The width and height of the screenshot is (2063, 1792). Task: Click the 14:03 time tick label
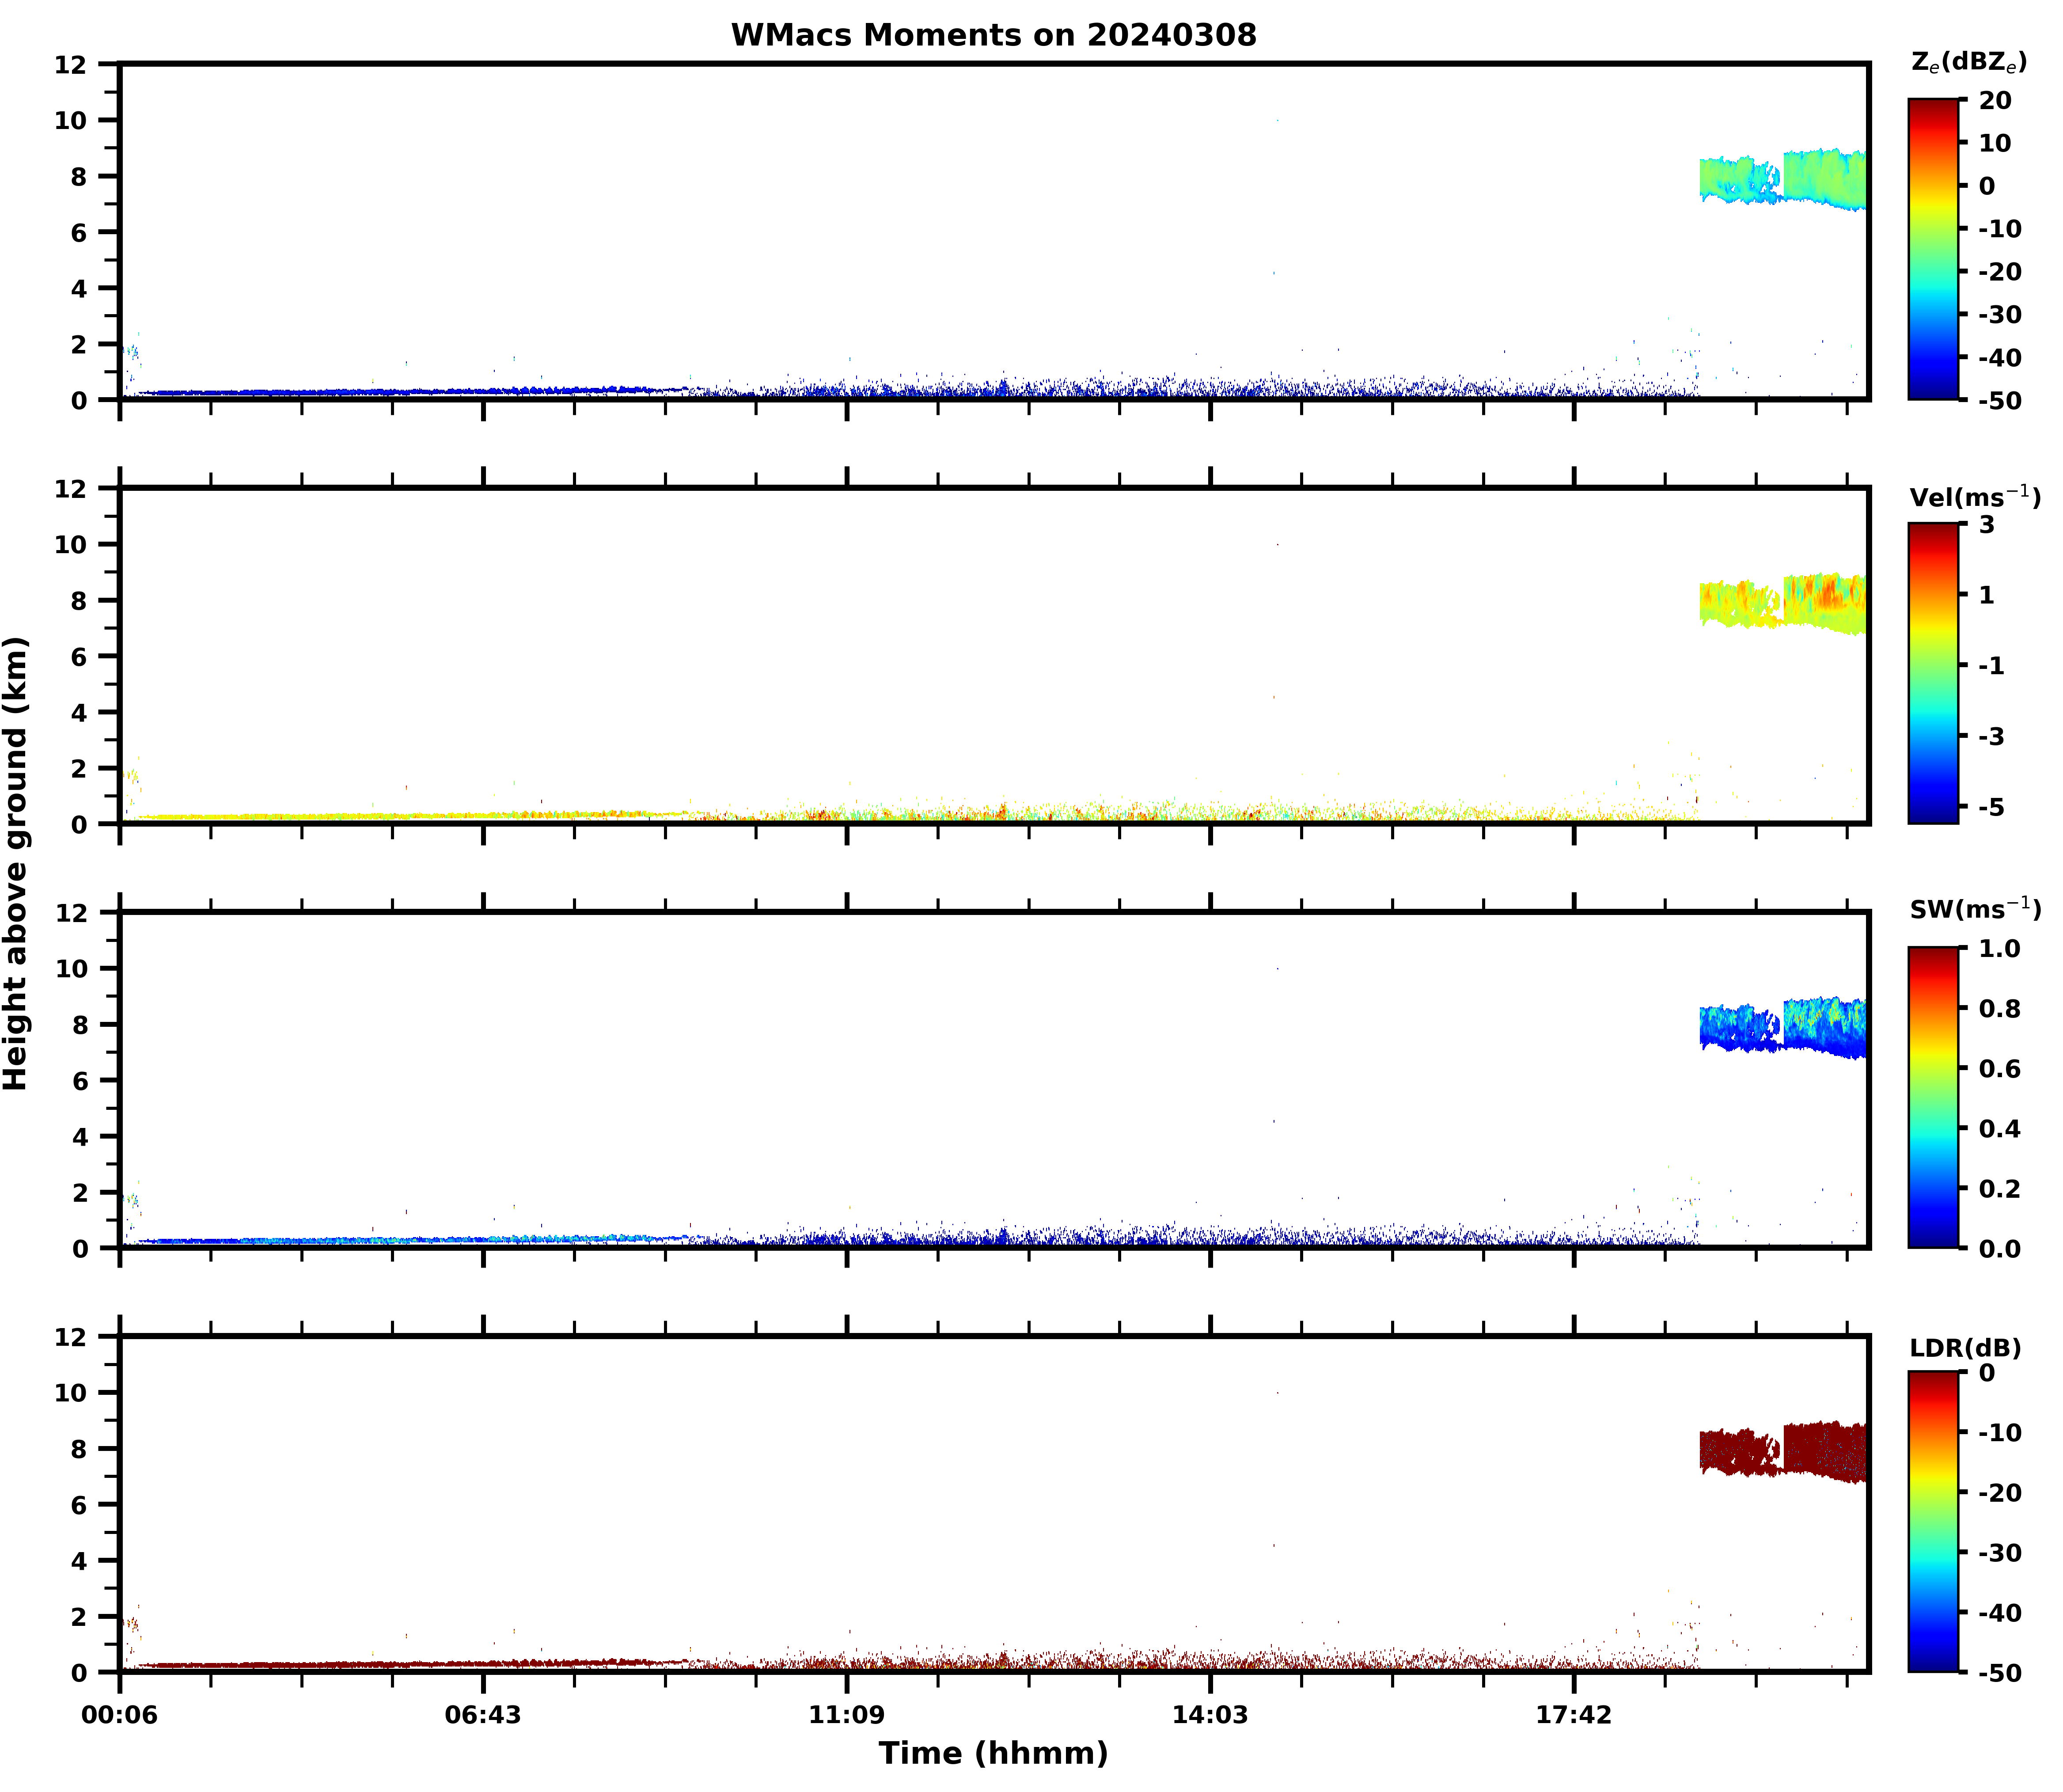point(1210,1715)
